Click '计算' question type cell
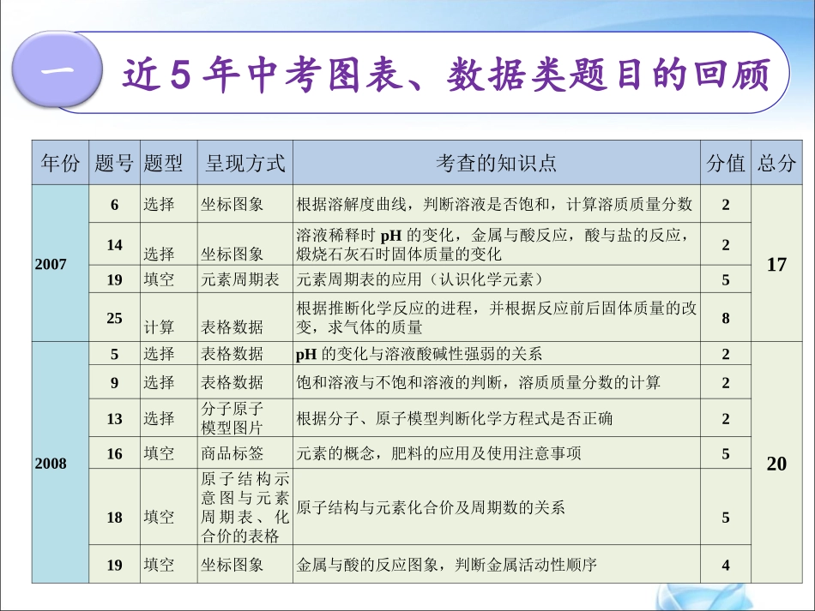Image resolution: width=815 pixels, height=611 pixels. [x=169, y=318]
